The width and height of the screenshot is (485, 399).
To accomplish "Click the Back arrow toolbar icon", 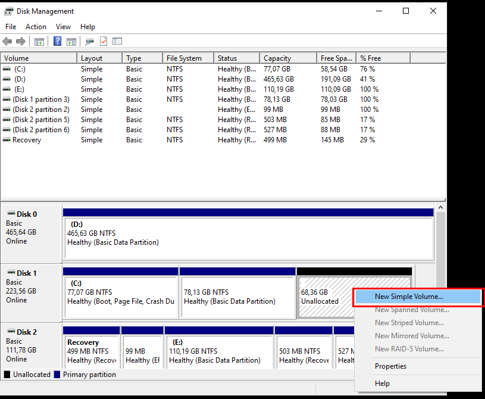I will click(x=7, y=41).
